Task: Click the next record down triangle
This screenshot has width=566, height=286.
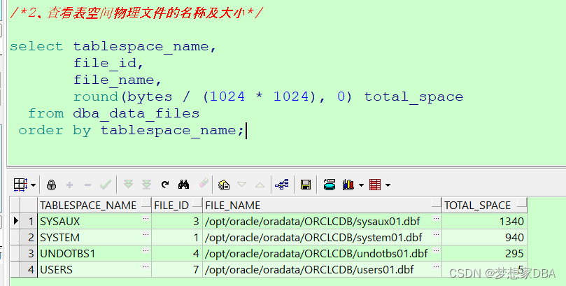Action: click(x=241, y=185)
